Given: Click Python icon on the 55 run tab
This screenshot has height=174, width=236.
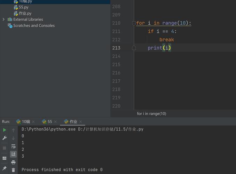Looking at the screenshot, I should (x=44, y=121).
